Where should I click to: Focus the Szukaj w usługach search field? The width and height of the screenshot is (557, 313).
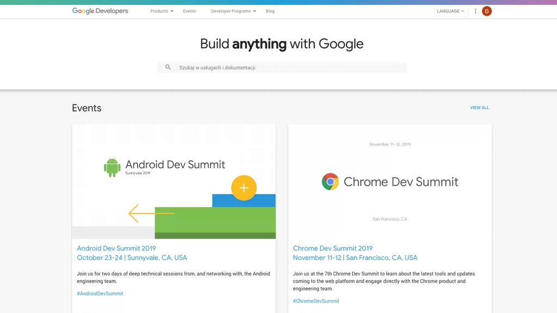(x=282, y=67)
